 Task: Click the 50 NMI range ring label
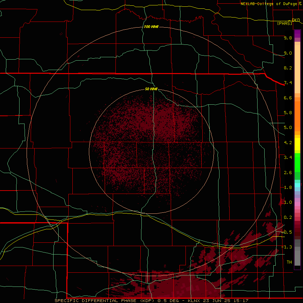pyautogui.click(x=151, y=89)
